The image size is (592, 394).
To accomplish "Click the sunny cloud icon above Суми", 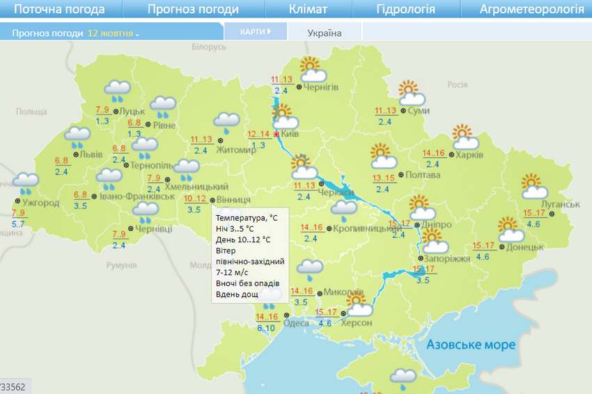I will (411, 94).
